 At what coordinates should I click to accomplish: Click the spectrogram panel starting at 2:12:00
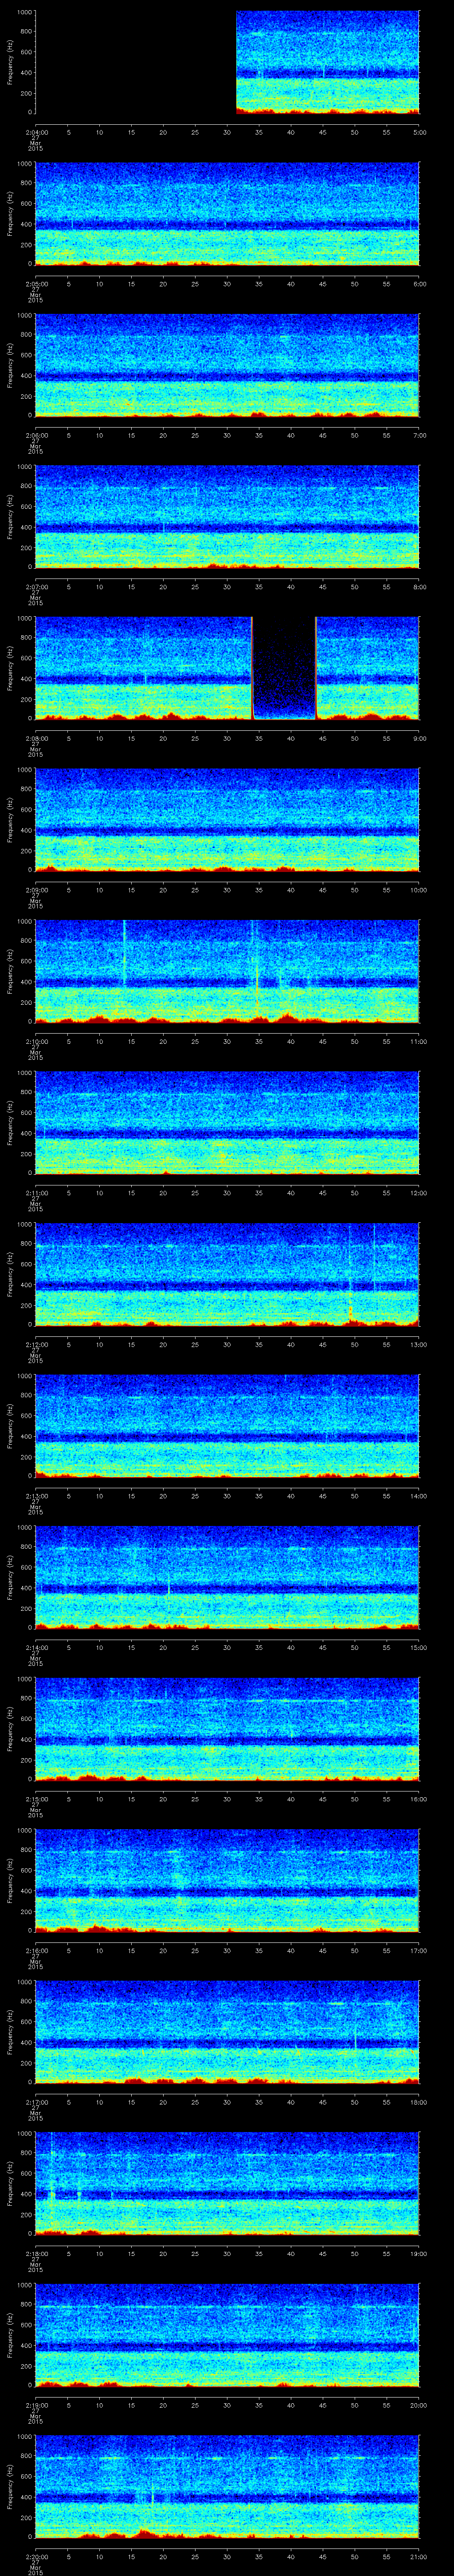227,1274
